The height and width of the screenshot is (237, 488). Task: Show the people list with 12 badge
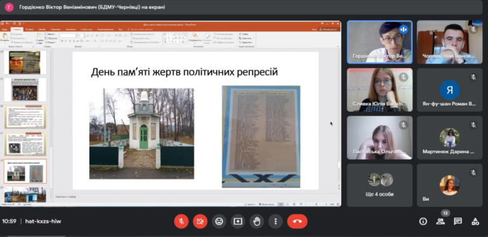point(440,222)
